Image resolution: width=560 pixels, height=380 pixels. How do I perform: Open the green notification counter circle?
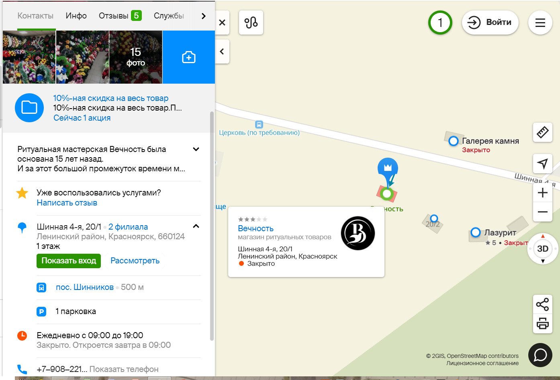440,23
